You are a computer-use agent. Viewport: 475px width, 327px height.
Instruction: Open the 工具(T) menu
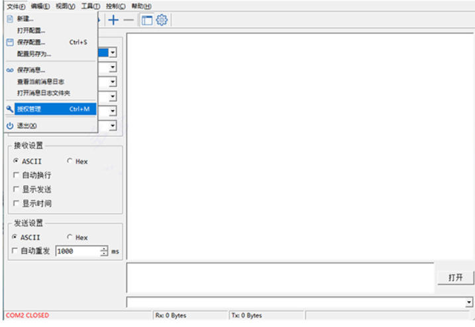(87, 5)
